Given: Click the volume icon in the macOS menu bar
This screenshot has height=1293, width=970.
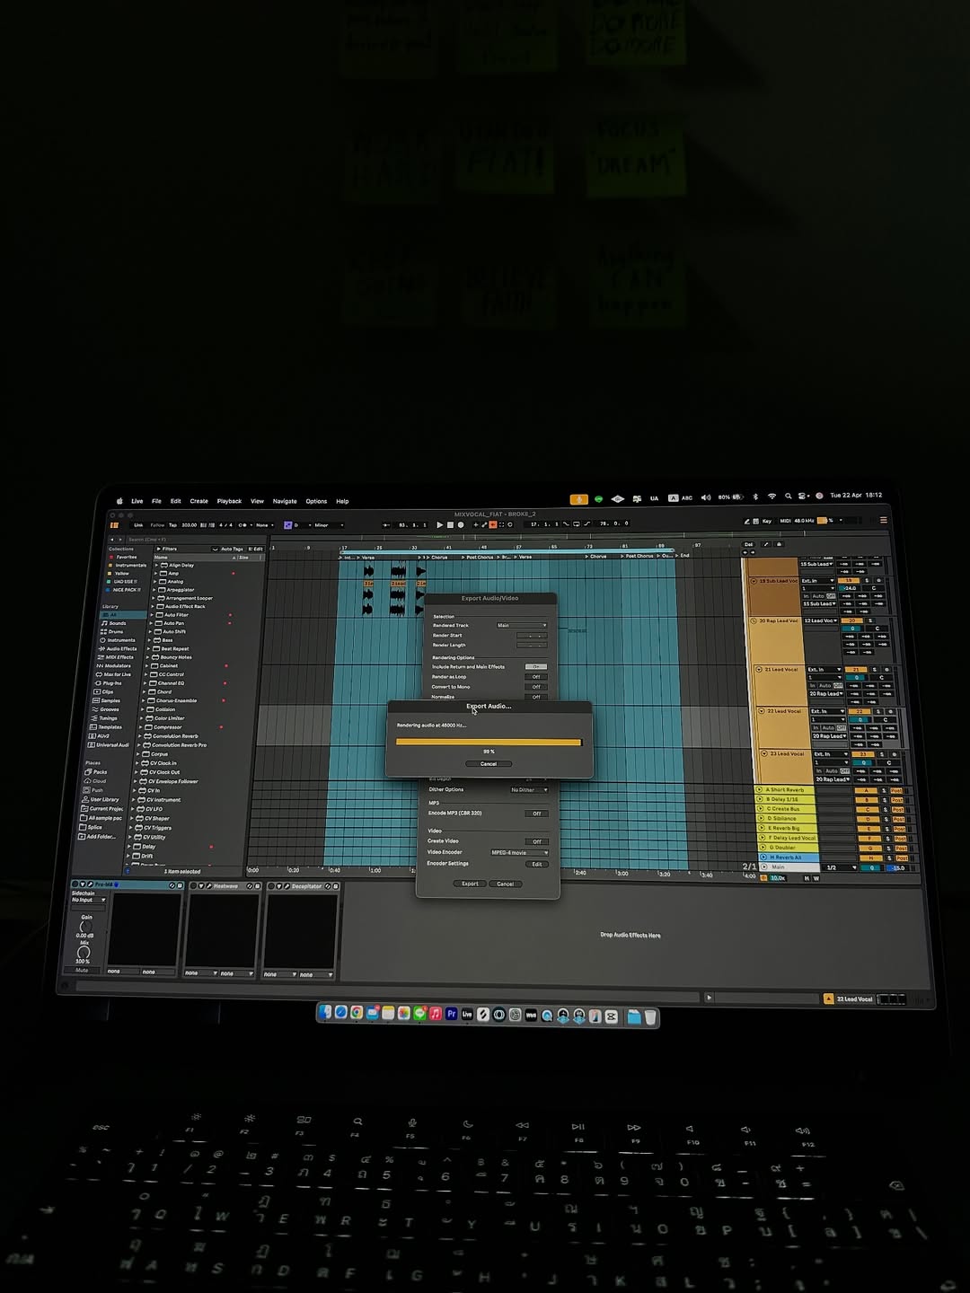Looking at the screenshot, I should coord(705,497).
